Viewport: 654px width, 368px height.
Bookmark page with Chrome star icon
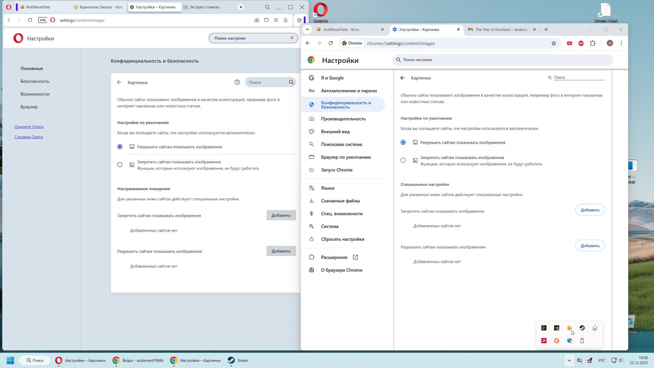click(554, 43)
